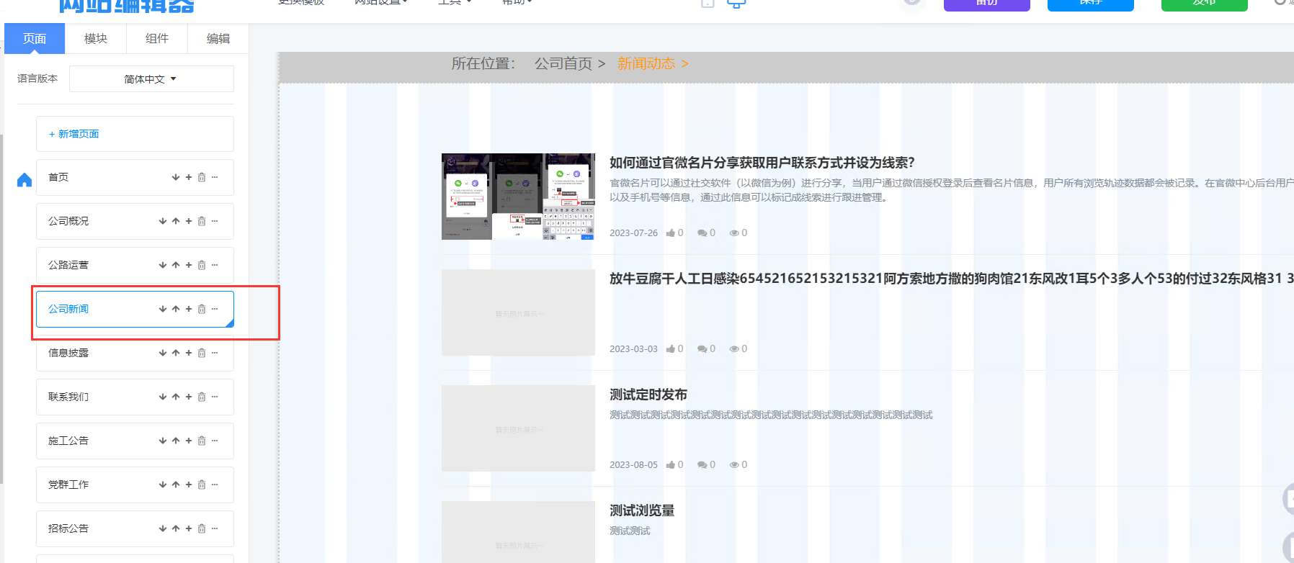Delete the 联系我们 page
Image resolution: width=1294 pixels, height=563 pixels.
pyautogui.click(x=202, y=397)
